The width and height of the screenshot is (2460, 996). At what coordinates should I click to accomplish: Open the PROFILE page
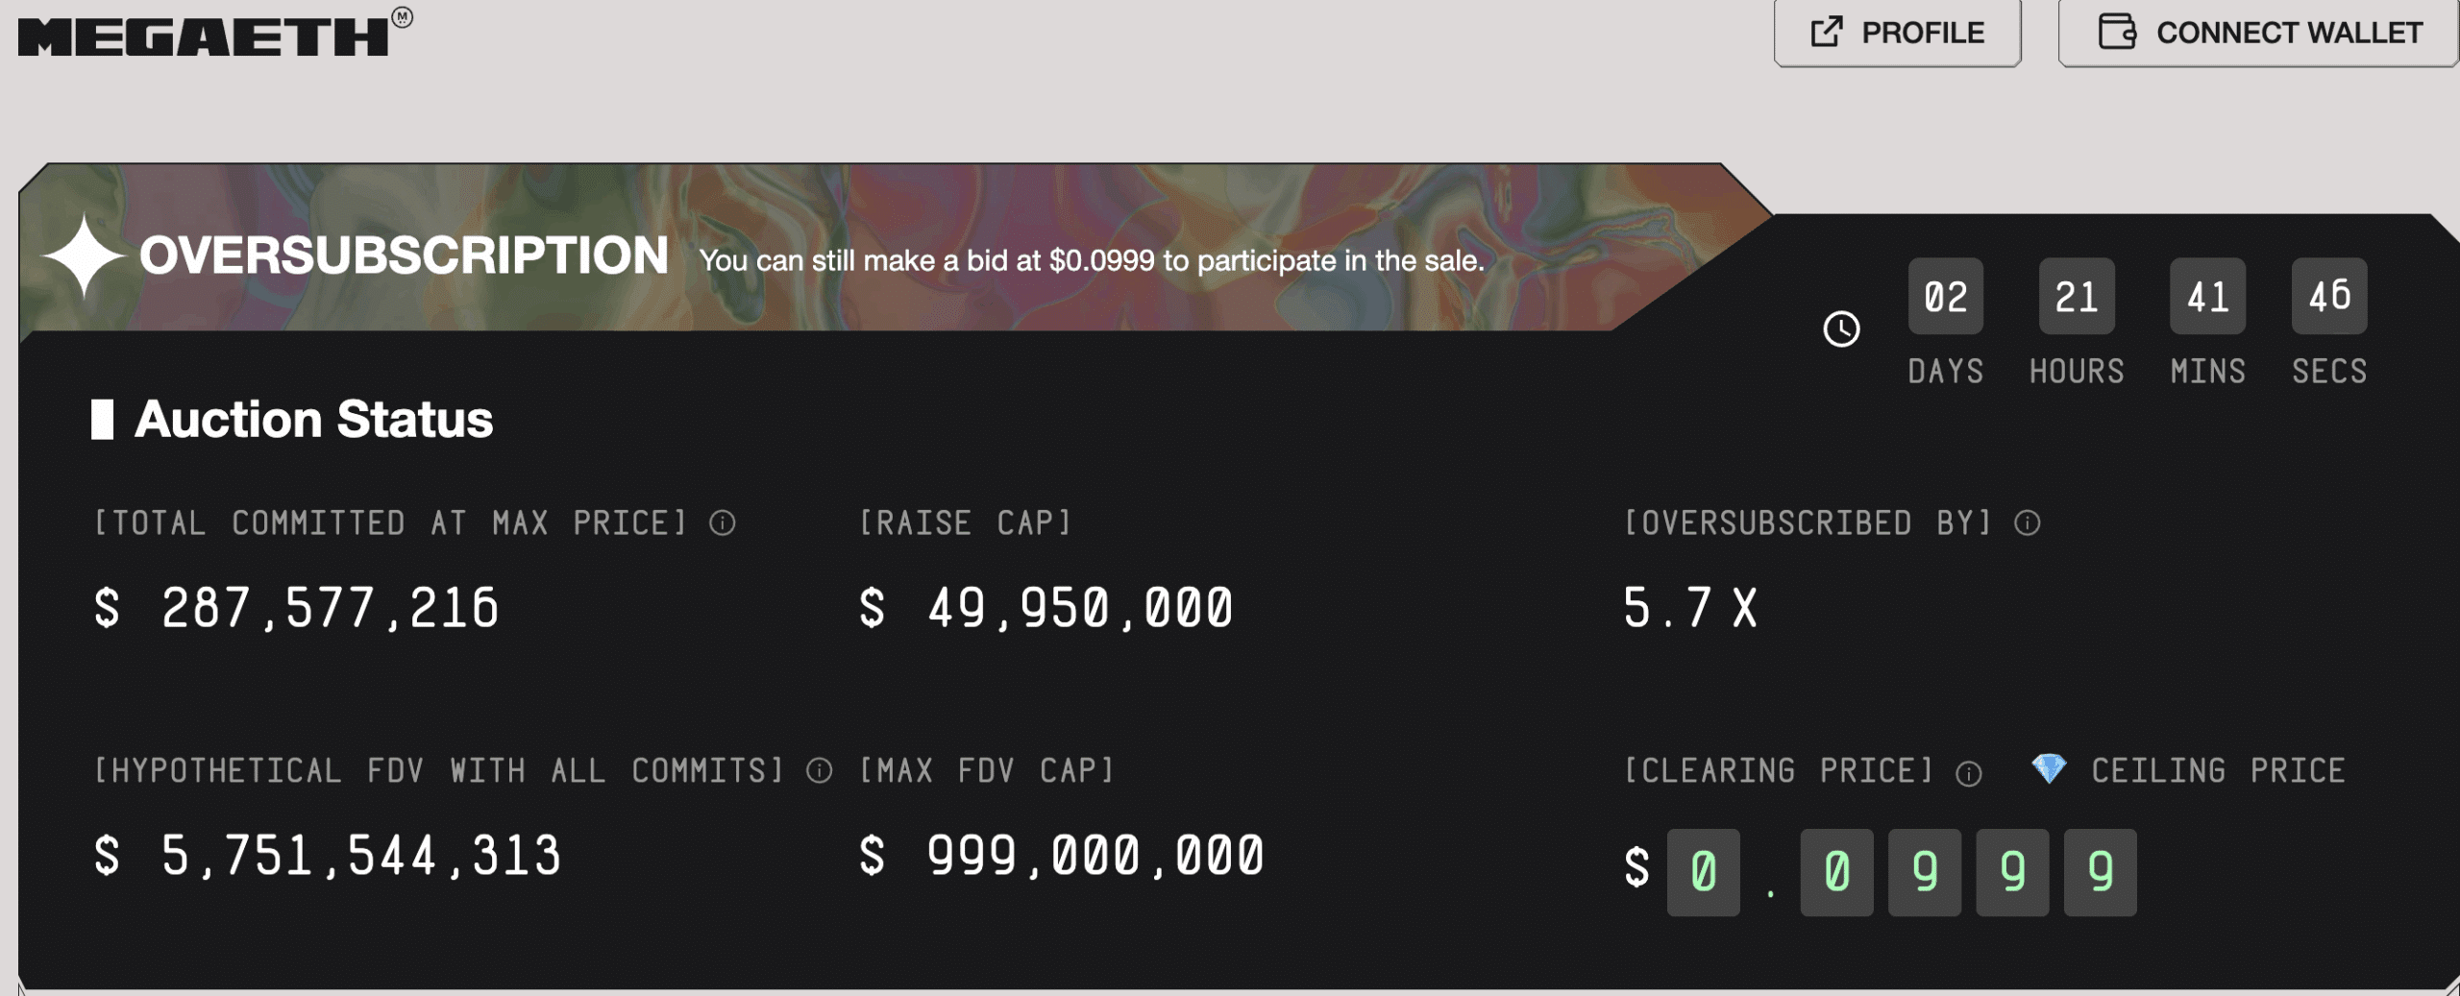[x=1898, y=32]
